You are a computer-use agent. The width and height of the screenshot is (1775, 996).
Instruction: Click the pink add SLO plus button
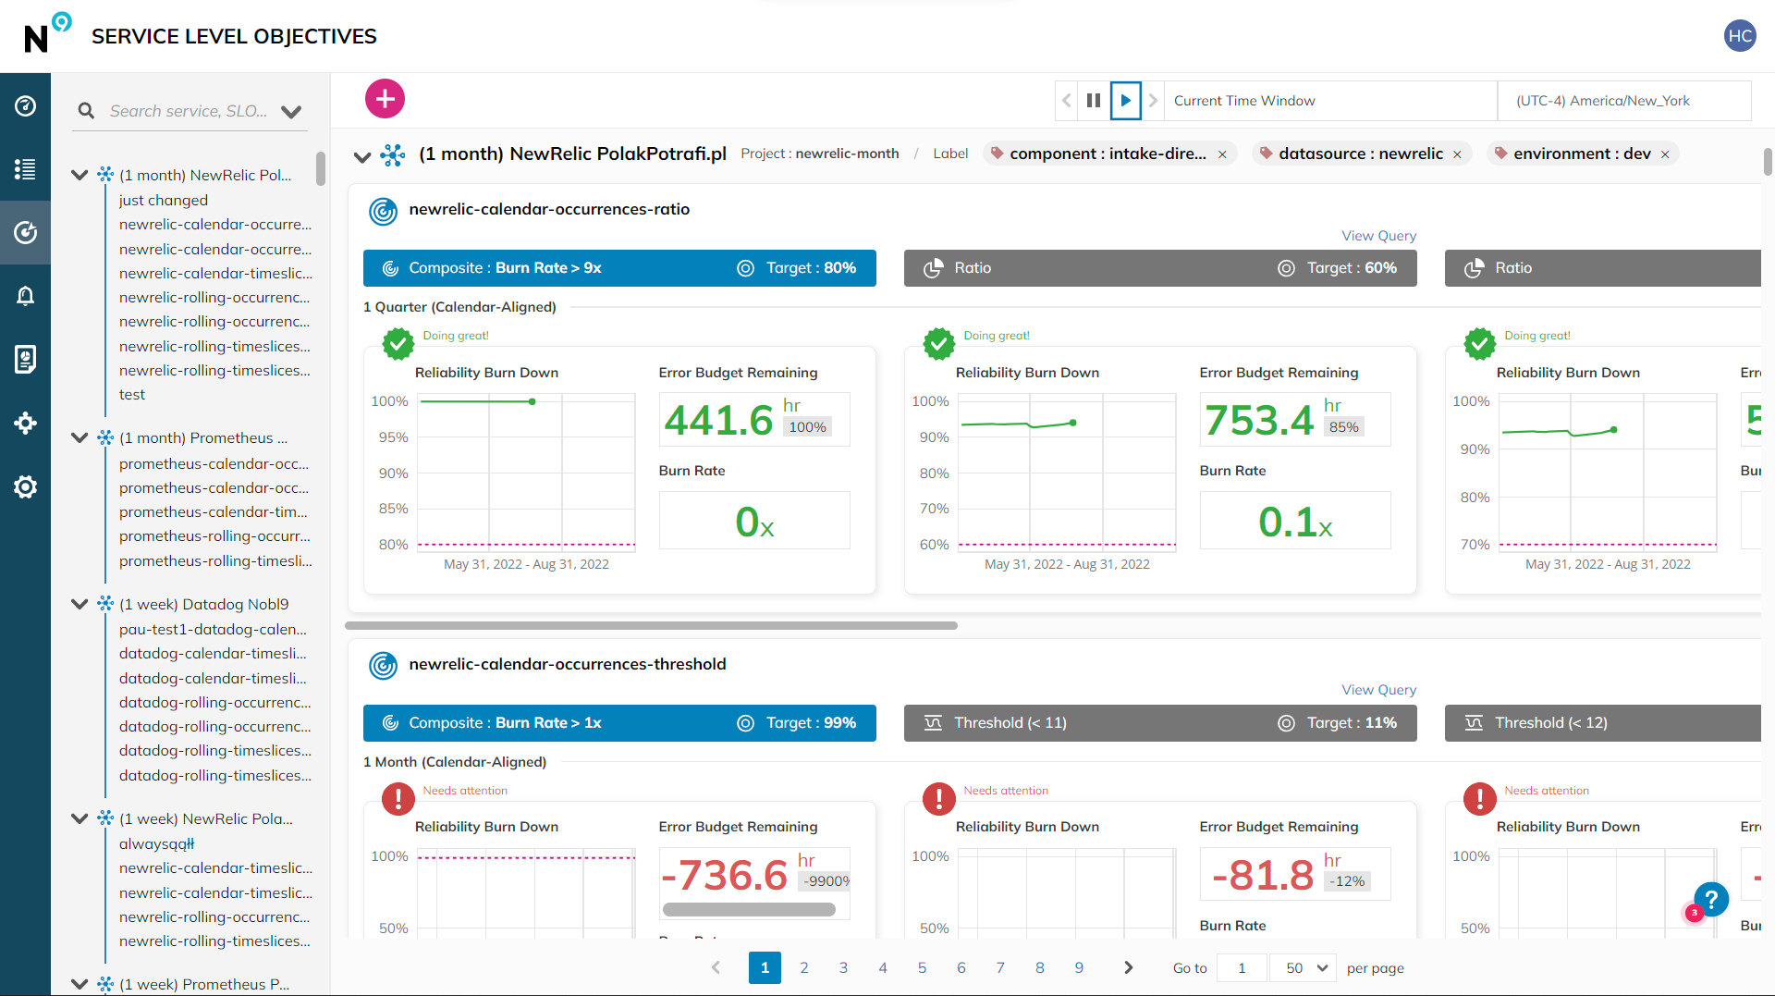385,98
